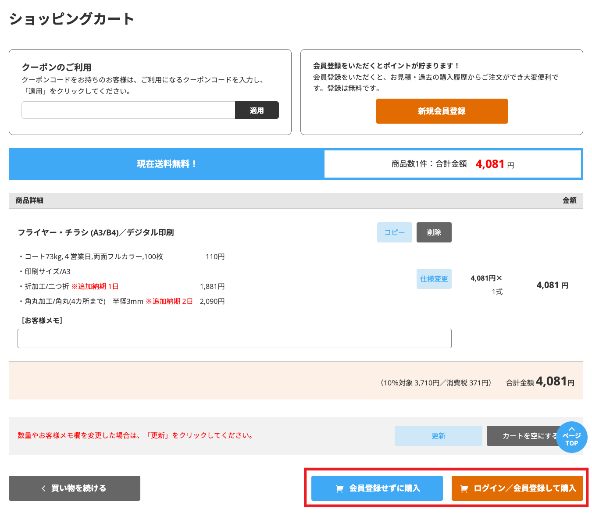Viewport: 592px width, 513px height.
Task: Delete the flyer item with 削除
Action: tap(434, 232)
